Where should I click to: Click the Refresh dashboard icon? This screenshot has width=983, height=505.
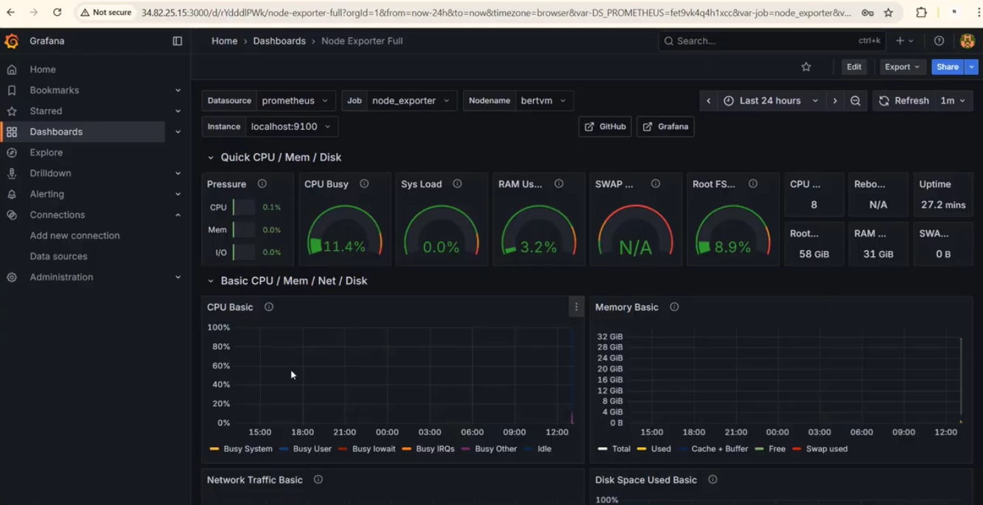(883, 100)
